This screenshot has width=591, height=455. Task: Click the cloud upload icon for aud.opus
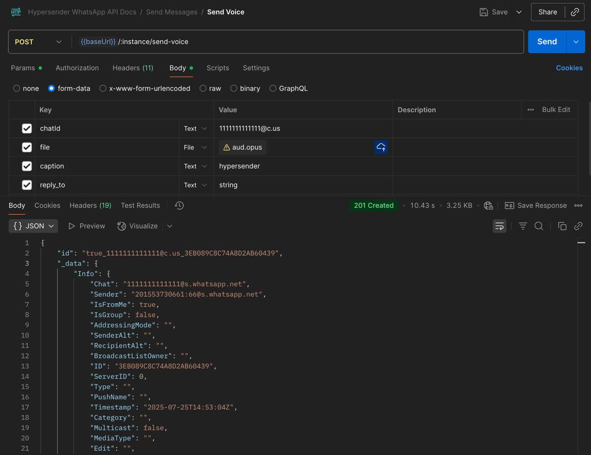pyautogui.click(x=381, y=147)
